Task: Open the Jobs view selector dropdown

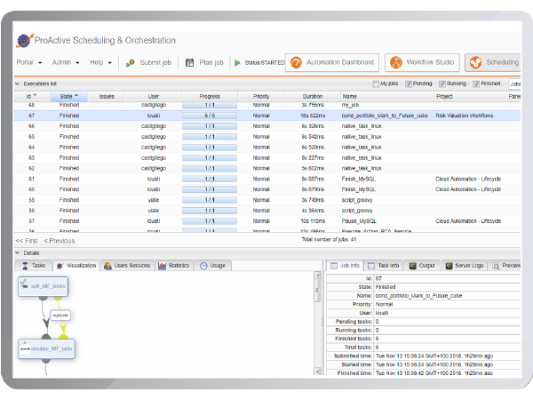Action: 514,84
